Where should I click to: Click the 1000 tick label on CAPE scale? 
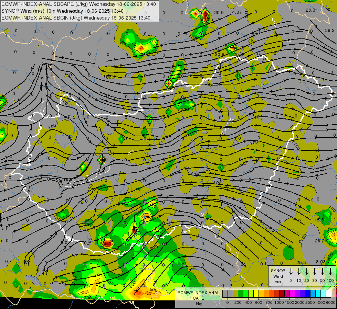(279, 302)
